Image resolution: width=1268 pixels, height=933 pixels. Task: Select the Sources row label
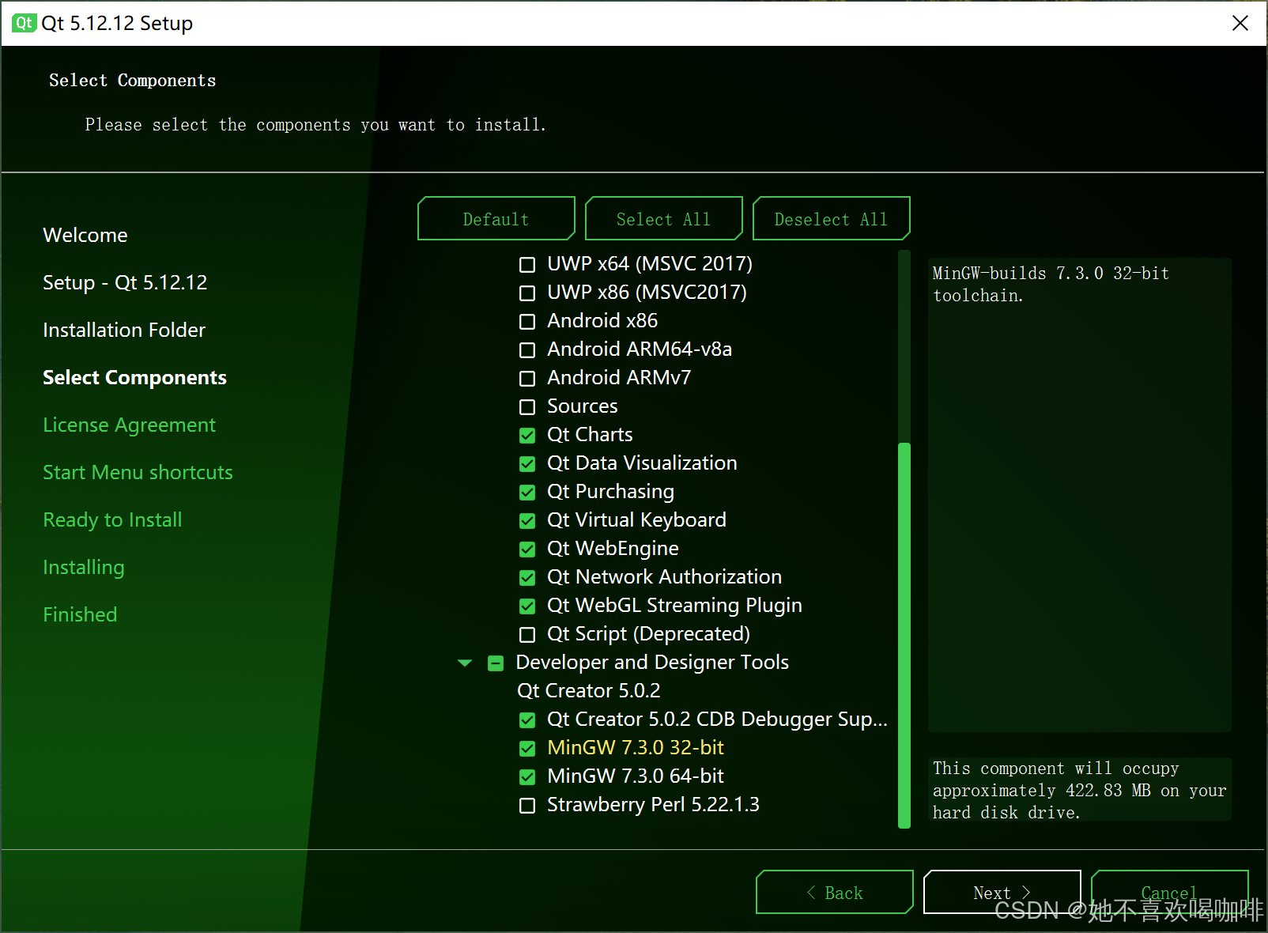coord(583,406)
